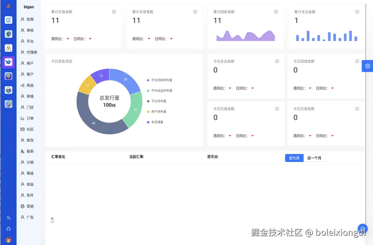Click the blue bar sparkline chart
373x245 pixels.
click(326, 36)
